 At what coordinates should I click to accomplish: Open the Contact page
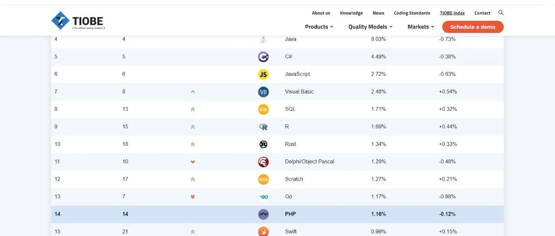pyautogui.click(x=482, y=13)
